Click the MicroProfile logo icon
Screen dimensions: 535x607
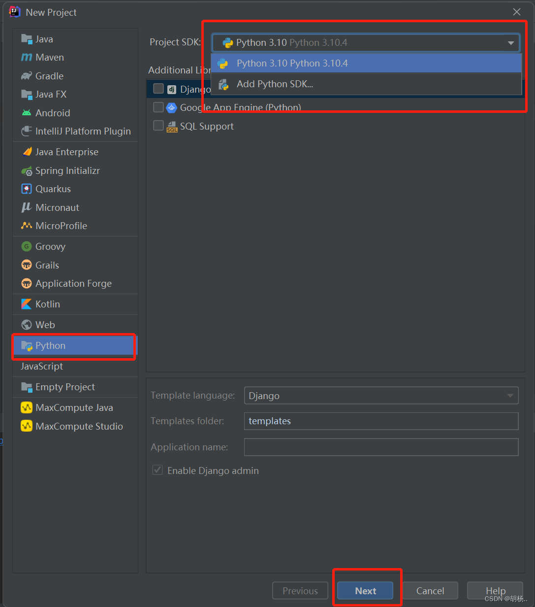pyautogui.click(x=27, y=226)
